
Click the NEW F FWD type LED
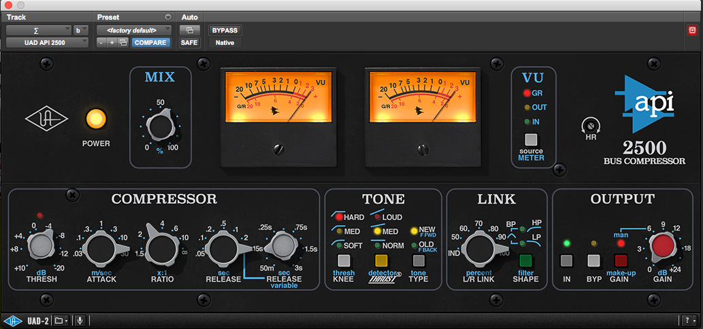(414, 231)
